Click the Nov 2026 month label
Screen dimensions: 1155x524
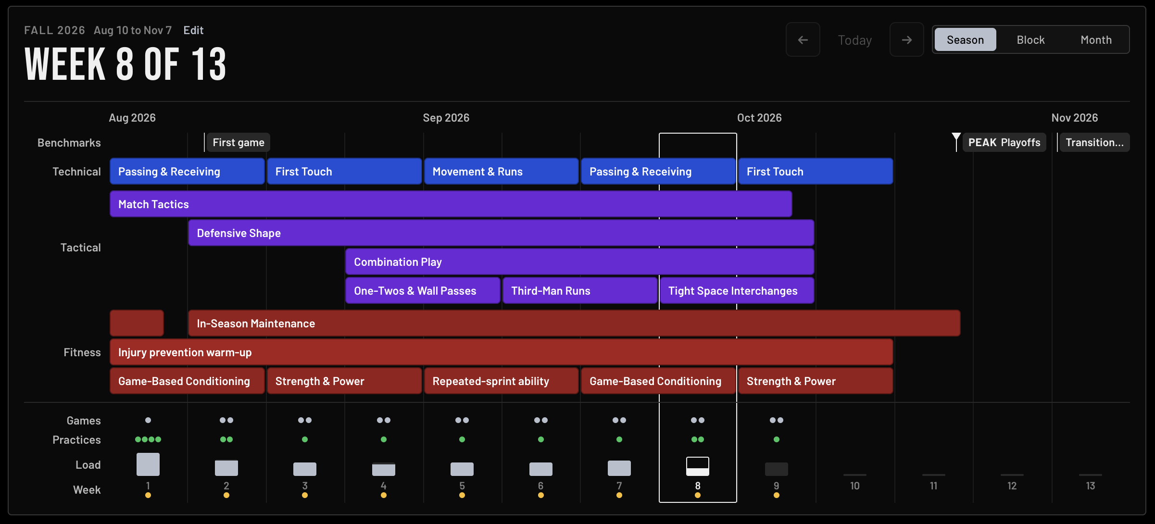coord(1075,118)
